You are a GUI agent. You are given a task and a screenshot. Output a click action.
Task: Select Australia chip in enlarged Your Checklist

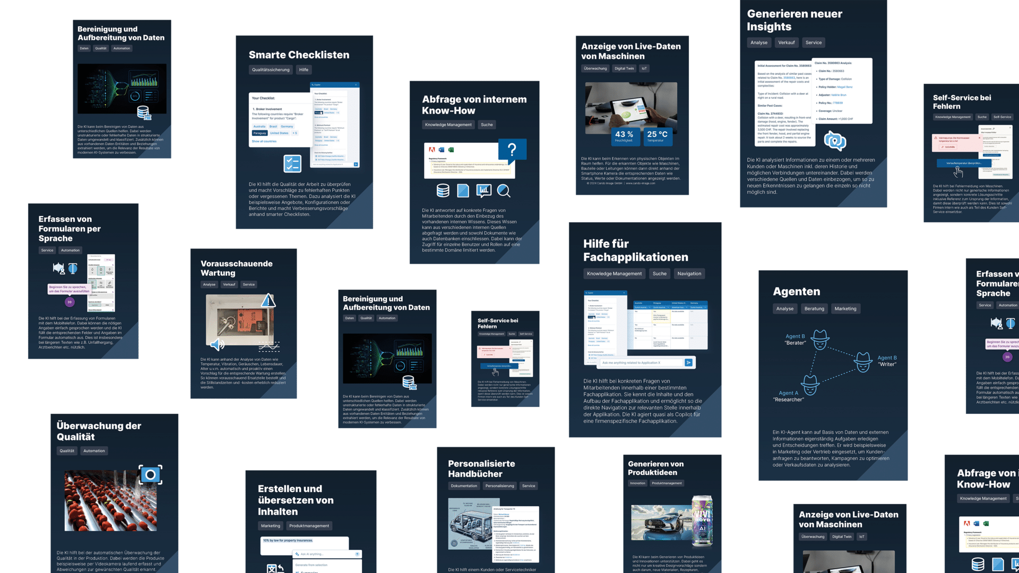[x=260, y=127]
